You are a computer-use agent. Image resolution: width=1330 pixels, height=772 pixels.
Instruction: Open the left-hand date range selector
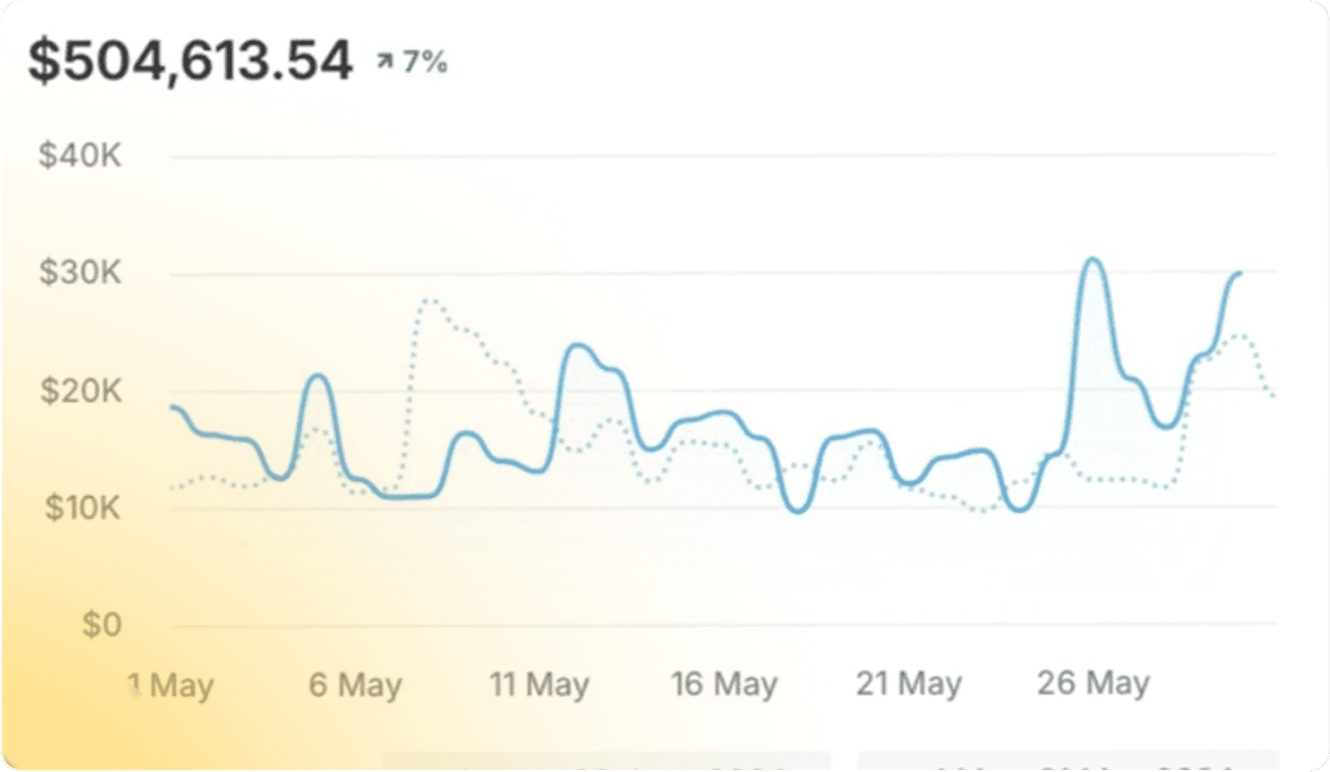click(606, 761)
